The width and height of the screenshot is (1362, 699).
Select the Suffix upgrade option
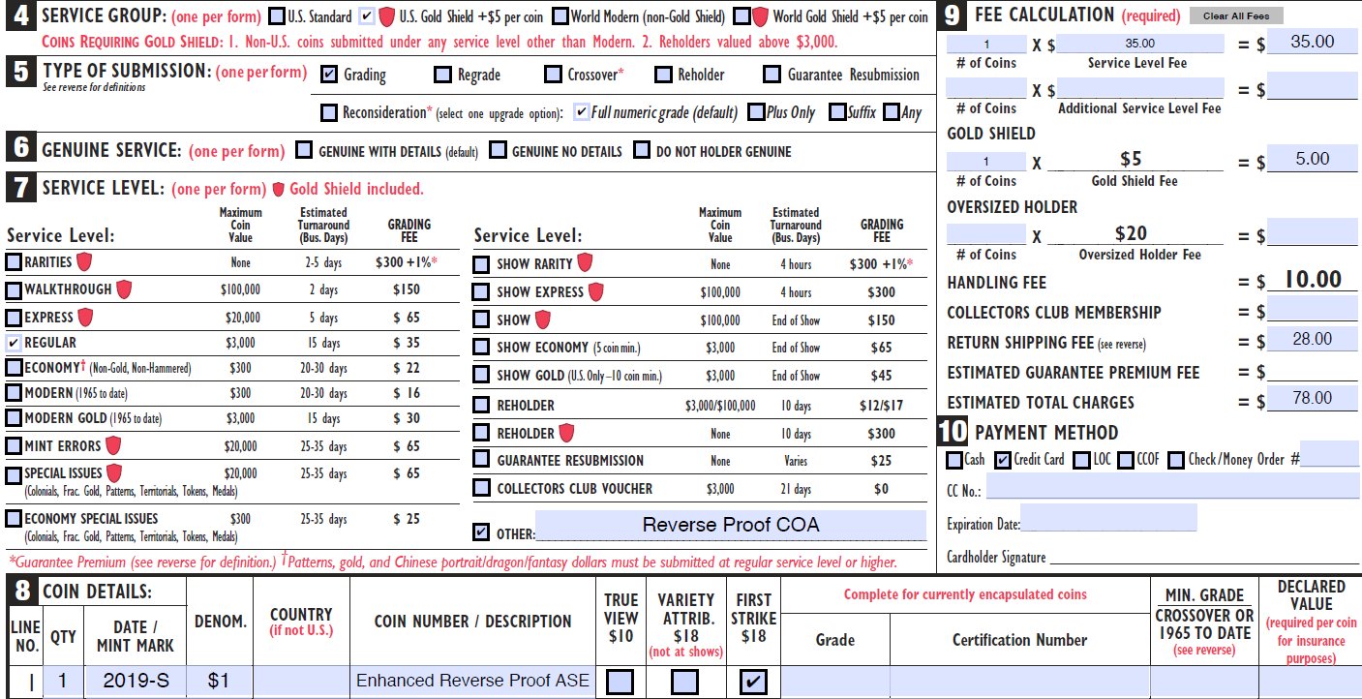[837, 112]
